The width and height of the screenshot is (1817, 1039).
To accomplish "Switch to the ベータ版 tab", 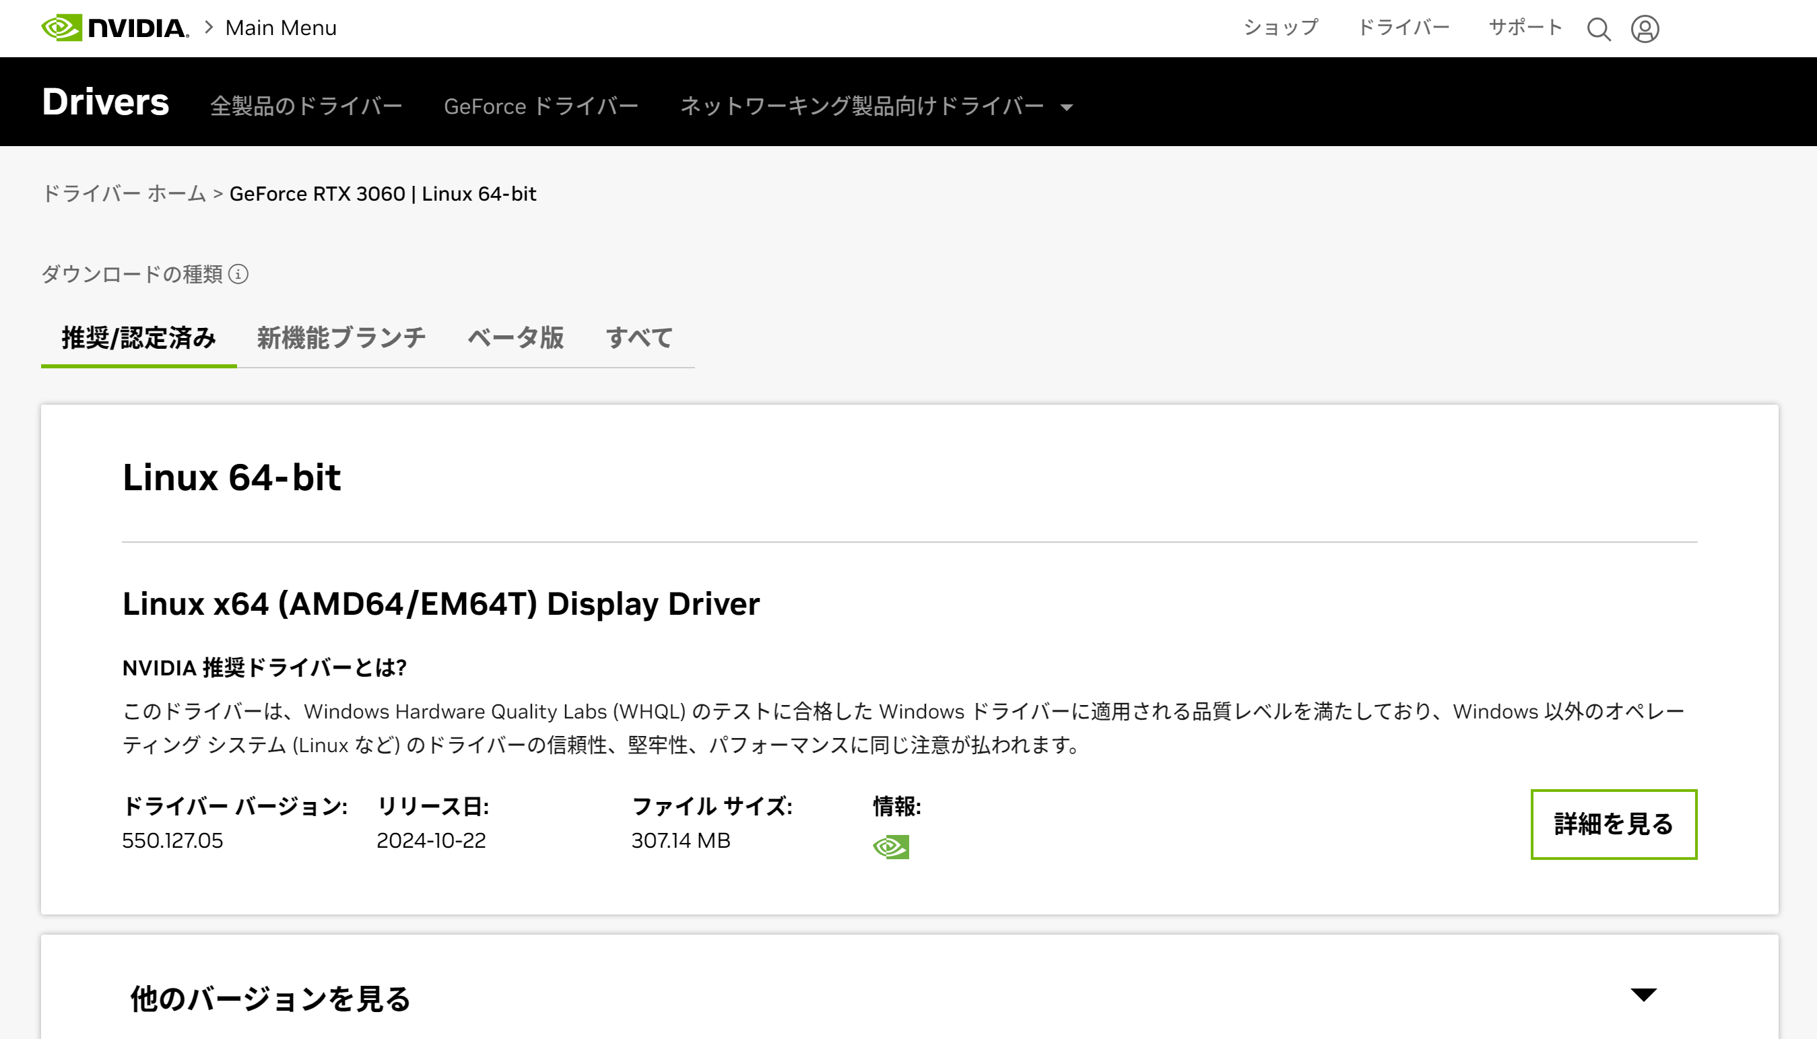I will 516,338.
